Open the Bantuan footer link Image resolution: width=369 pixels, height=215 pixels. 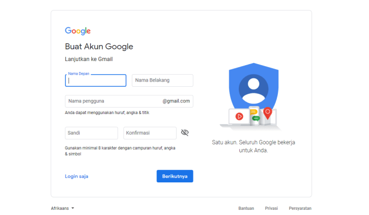tap(246, 208)
